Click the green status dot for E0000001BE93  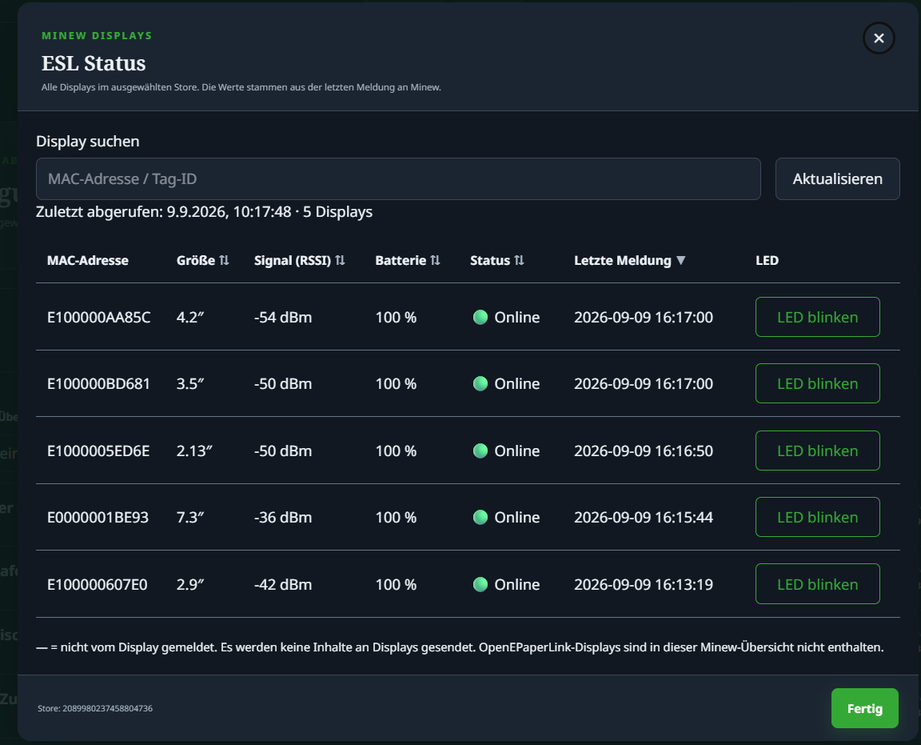coord(480,518)
